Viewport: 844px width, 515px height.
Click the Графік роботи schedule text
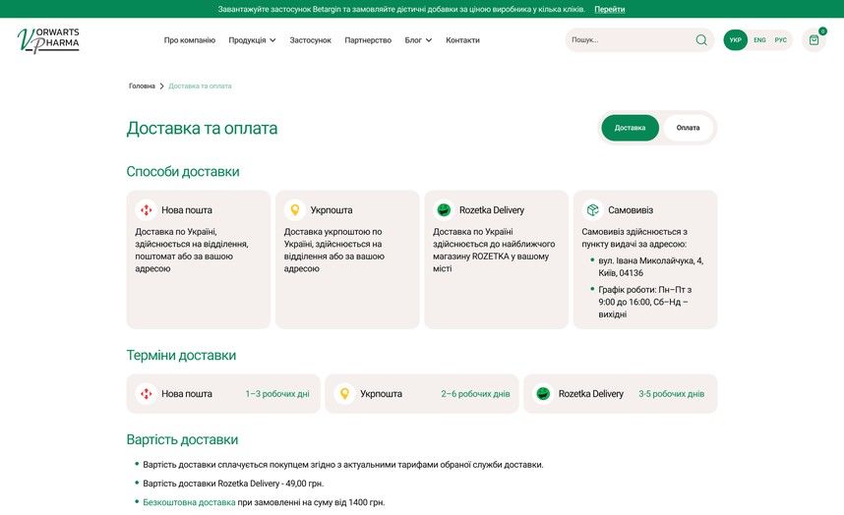[x=645, y=302]
